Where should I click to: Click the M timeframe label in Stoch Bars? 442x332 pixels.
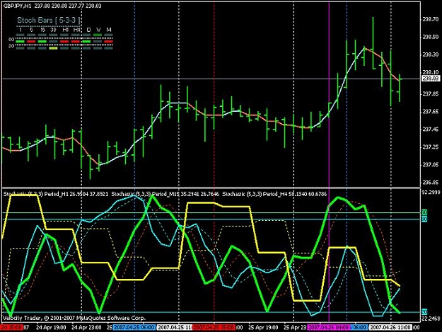pos(109,30)
